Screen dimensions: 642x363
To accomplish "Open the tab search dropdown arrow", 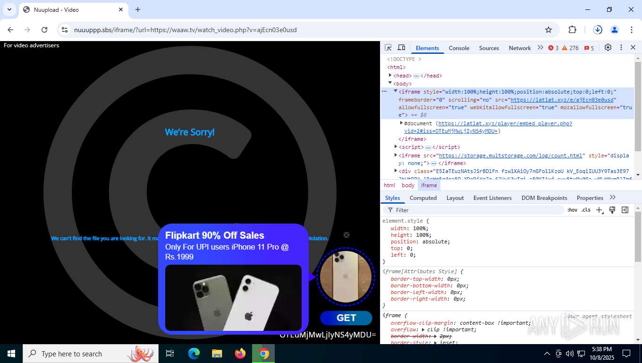I will (x=9, y=9).
